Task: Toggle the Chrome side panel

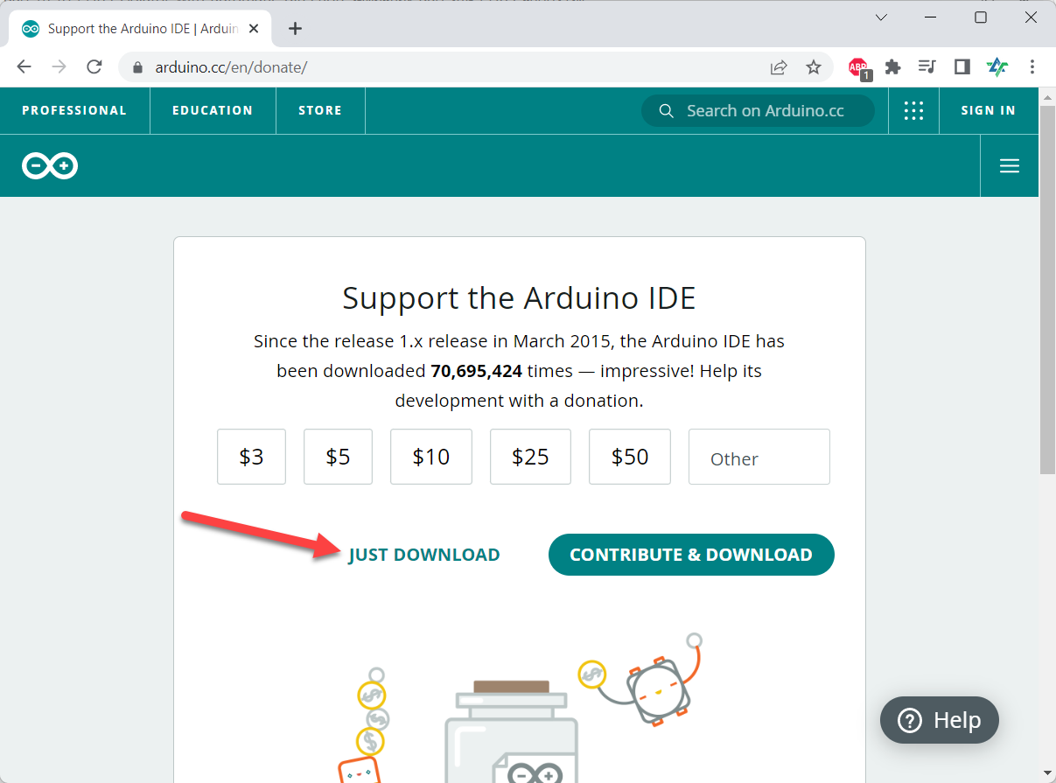Action: click(x=962, y=67)
